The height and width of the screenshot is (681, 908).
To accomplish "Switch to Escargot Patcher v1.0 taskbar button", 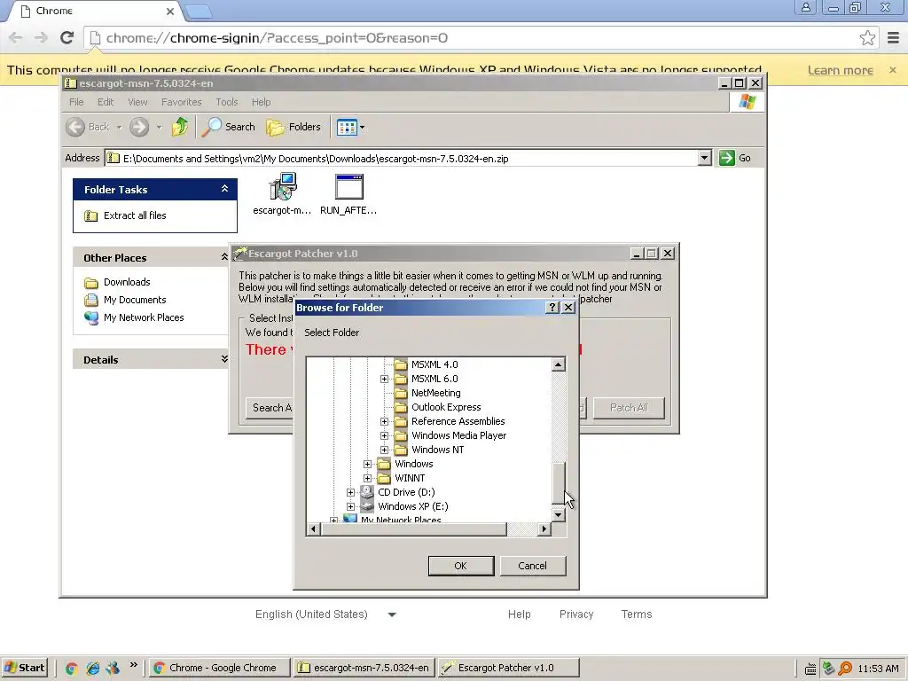I will click(508, 668).
